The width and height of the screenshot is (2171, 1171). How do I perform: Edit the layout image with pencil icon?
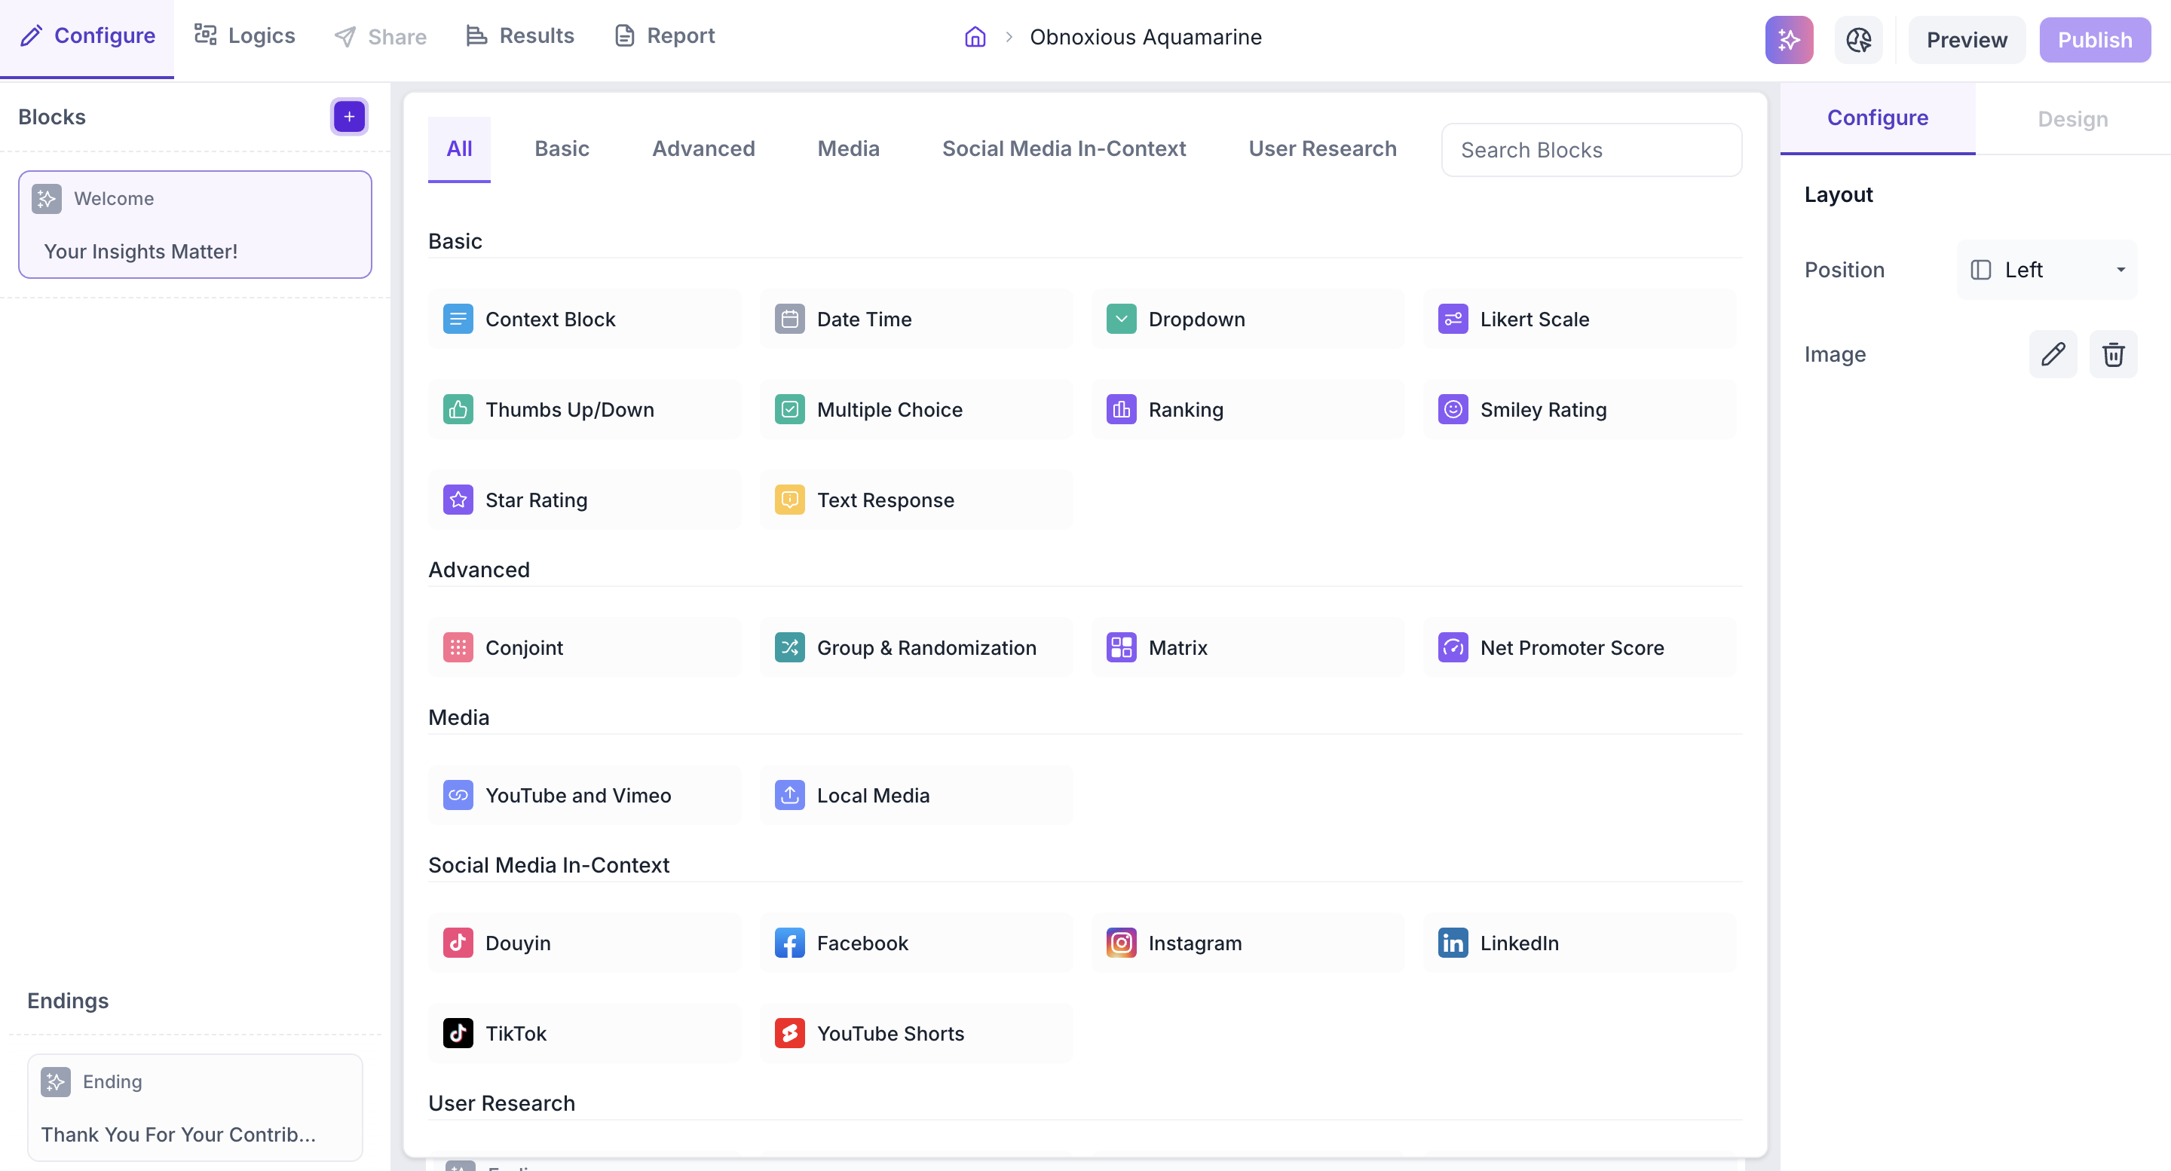[x=2052, y=355]
